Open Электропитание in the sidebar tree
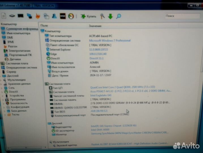Screen dimensions: 203x153 (x=19, y=50)
